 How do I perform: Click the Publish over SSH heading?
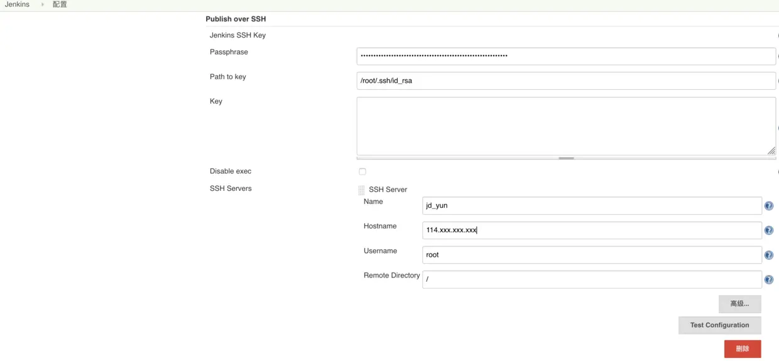(x=236, y=19)
